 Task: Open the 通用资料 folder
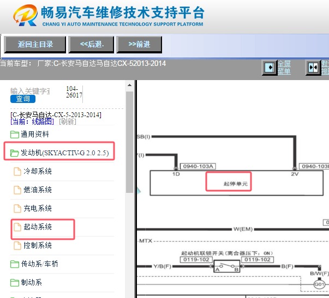34,134
